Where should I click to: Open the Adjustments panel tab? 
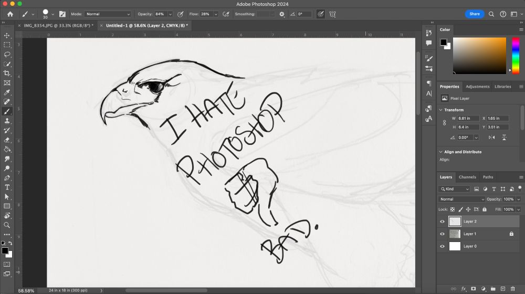pyautogui.click(x=478, y=87)
